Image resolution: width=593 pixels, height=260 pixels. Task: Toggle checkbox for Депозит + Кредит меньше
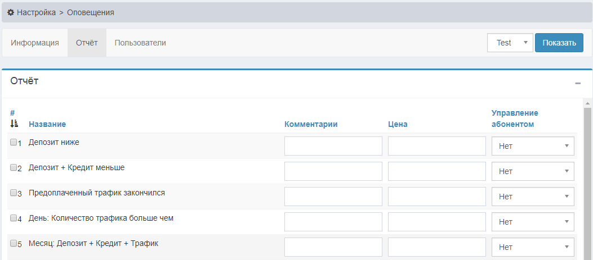coord(14,168)
